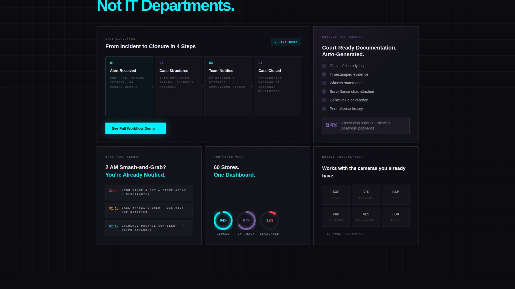
Task: Click the Not IT Departments. headline
Action: click(165, 6)
